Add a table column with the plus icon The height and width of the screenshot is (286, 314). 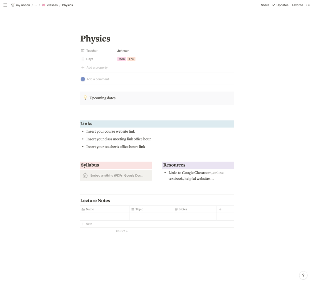pyautogui.click(x=220, y=209)
